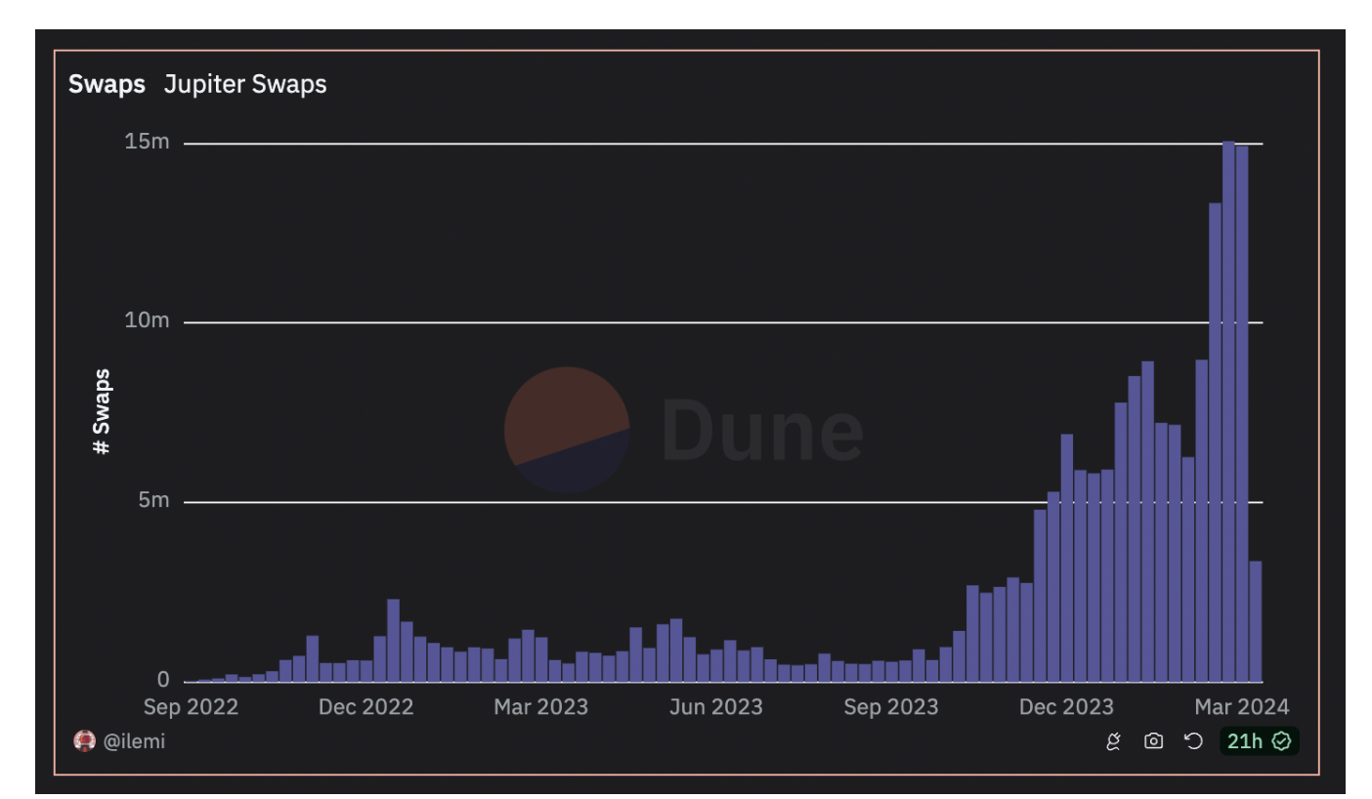This screenshot has width=1372, height=799.
Task: Click the 21h data freshness badge
Action: pos(1260,741)
